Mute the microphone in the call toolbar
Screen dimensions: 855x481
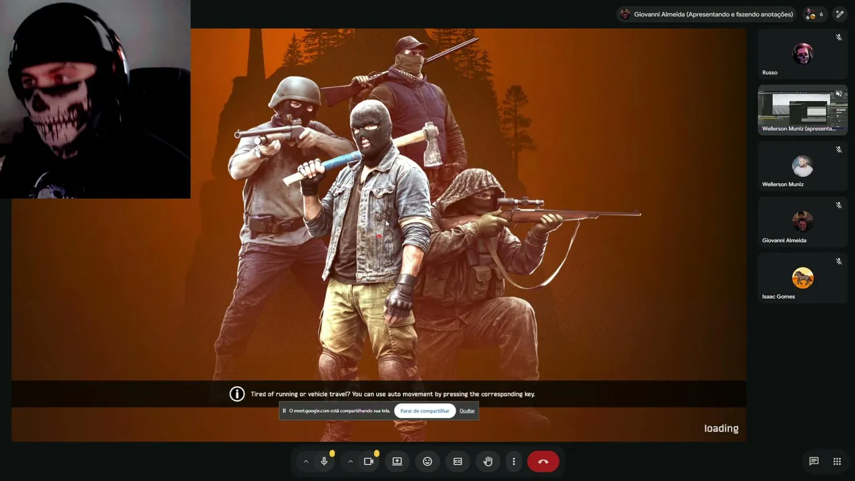pyautogui.click(x=324, y=461)
